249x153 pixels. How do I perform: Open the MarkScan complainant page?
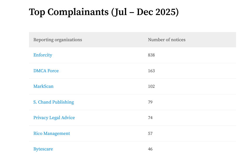pyautogui.click(x=43, y=86)
